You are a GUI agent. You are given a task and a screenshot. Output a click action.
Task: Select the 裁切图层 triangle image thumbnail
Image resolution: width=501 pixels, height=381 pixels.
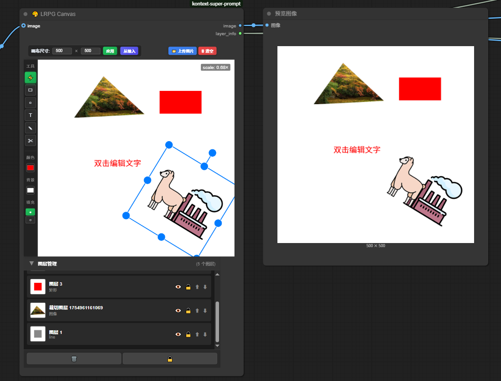point(38,310)
